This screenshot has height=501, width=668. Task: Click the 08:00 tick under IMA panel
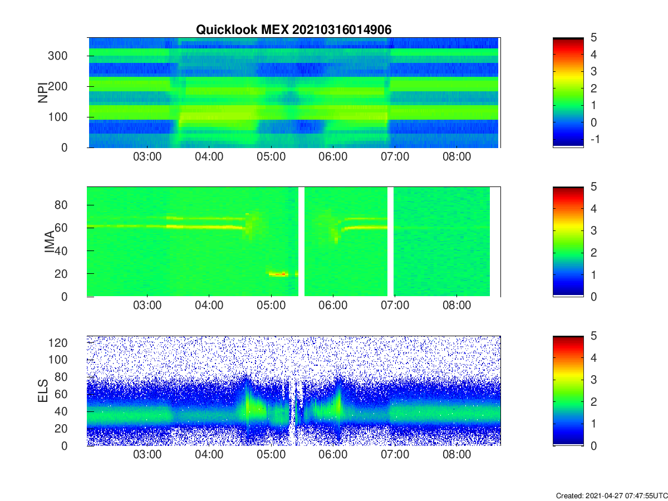click(456, 307)
